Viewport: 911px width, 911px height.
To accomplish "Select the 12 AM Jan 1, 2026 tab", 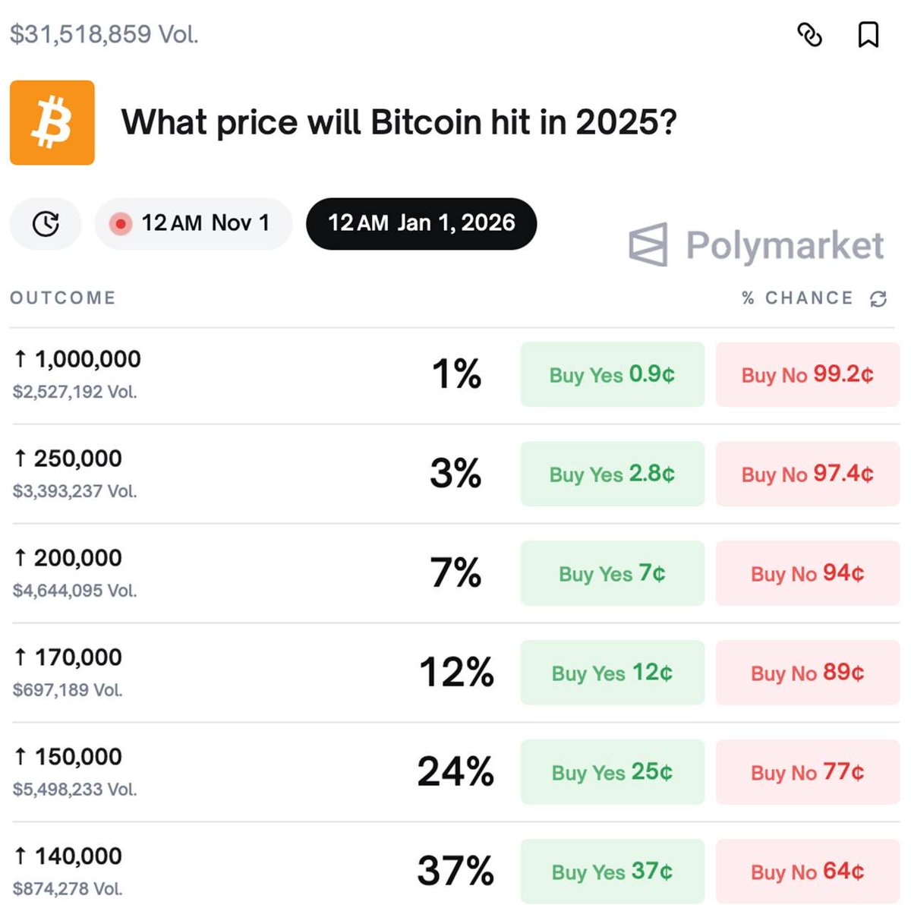I will point(421,224).
